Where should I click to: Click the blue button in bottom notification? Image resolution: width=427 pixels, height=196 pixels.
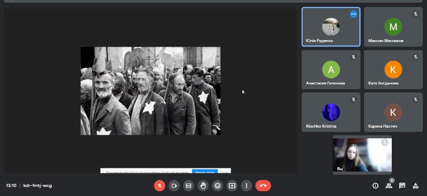point(205,171)
